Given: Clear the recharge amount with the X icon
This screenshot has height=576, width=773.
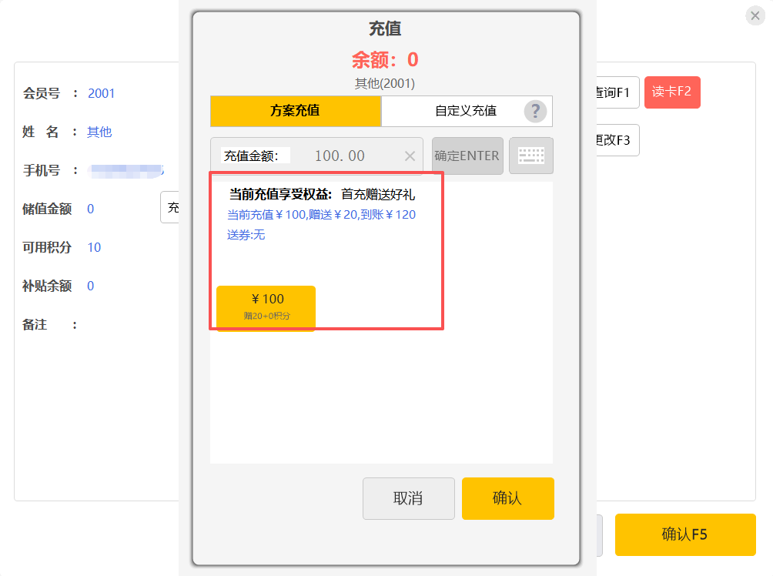Looking at the screenshot, I should [410, 156].
